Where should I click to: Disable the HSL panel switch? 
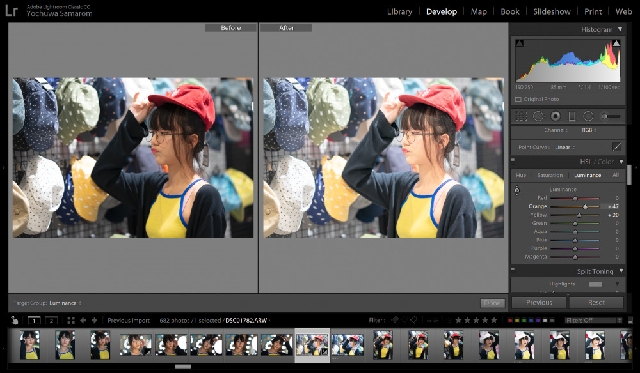pyautogui.click(x=513, y=162)
